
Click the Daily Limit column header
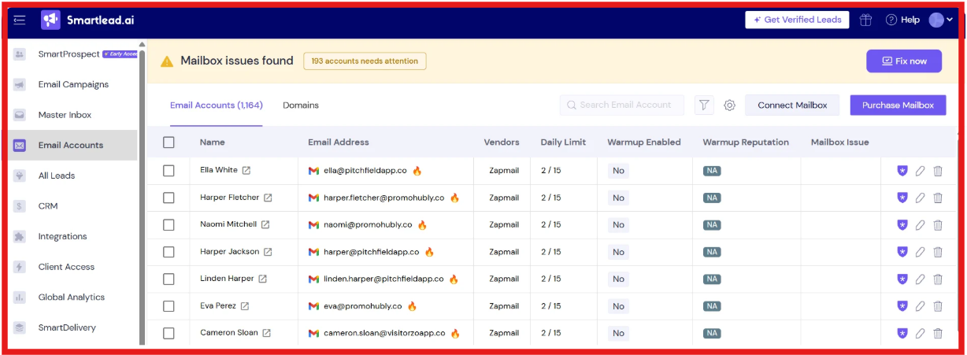click(563, 142)
